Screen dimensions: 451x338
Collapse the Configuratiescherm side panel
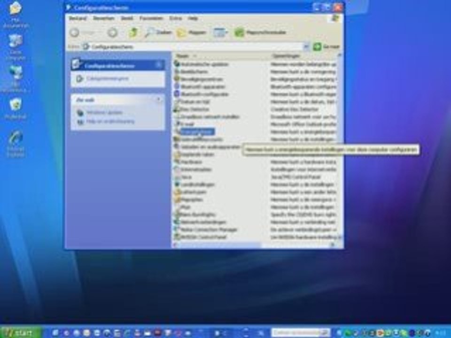click(158, 65)
